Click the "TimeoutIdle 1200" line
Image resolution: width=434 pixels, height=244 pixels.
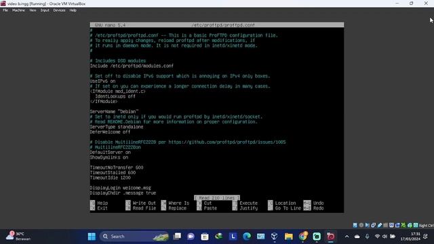point(110,178)
